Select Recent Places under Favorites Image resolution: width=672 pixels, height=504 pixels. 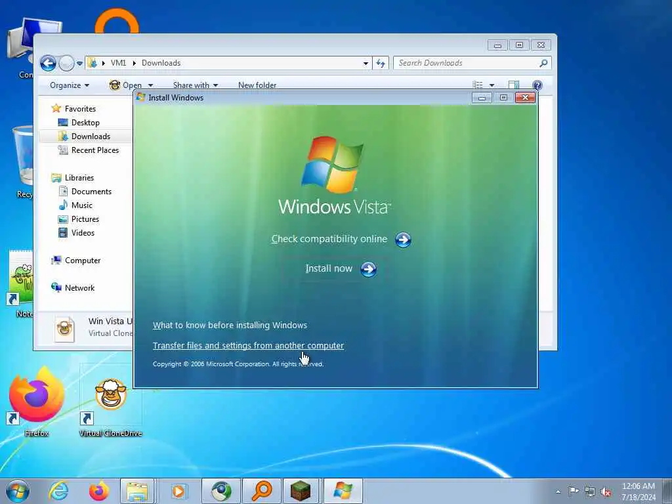tap(94, 150)
